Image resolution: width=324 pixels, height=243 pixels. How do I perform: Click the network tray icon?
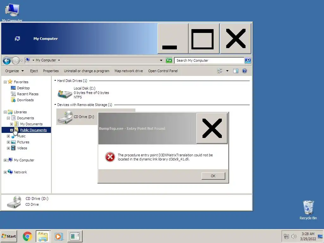pos(286,236)
